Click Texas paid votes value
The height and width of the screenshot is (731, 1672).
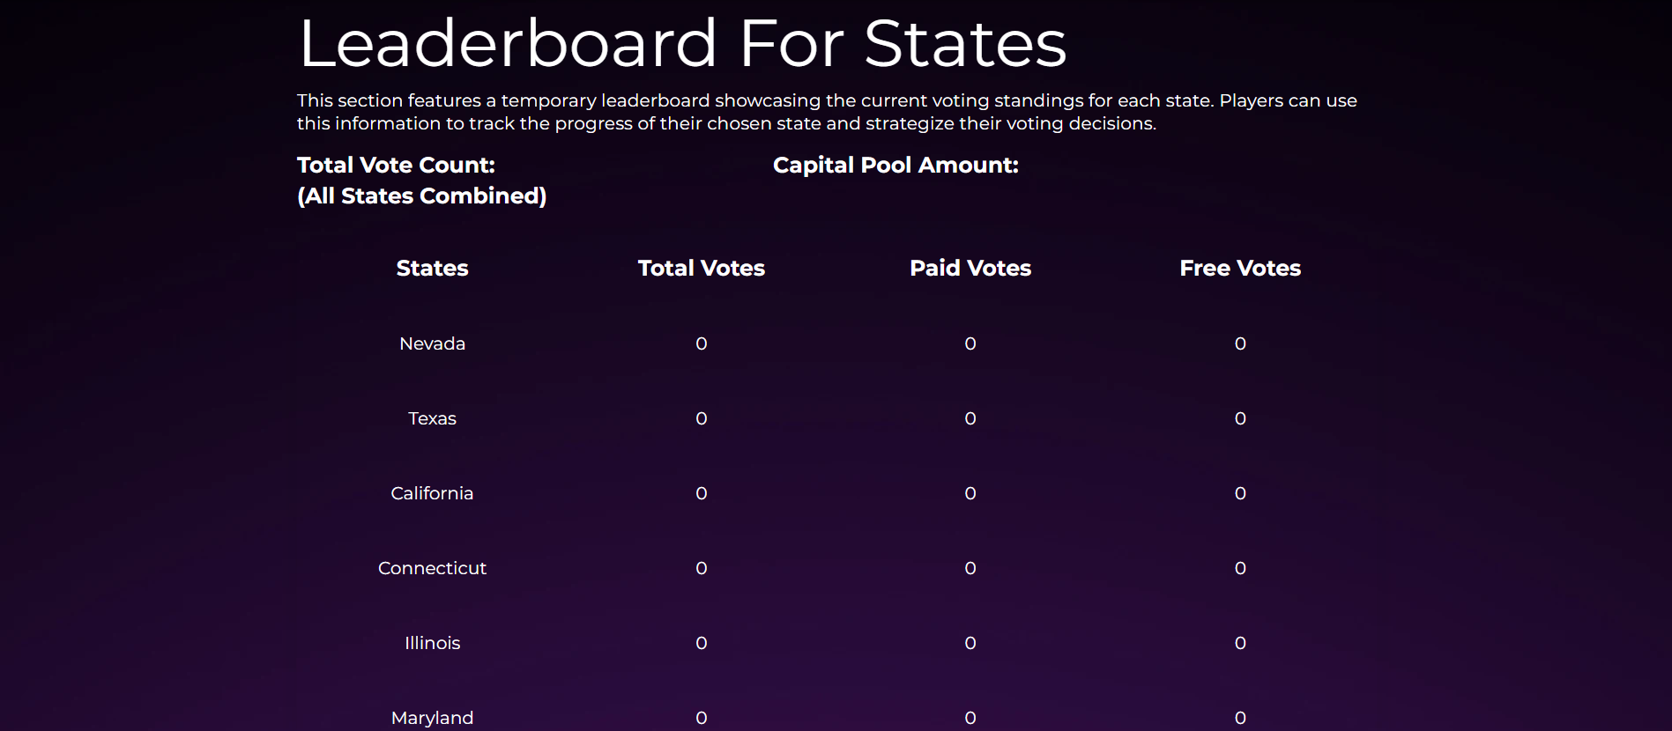pyautogui.click(x=970, y=418)
